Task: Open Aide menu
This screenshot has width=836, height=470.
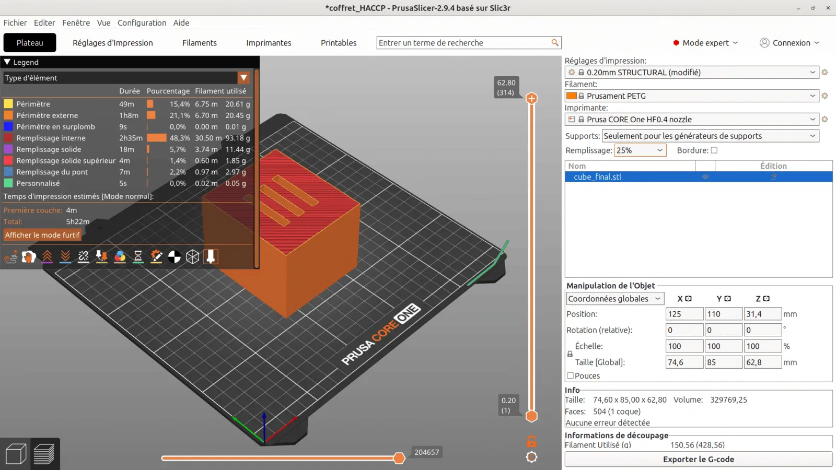Action: [x=181, y=23]
